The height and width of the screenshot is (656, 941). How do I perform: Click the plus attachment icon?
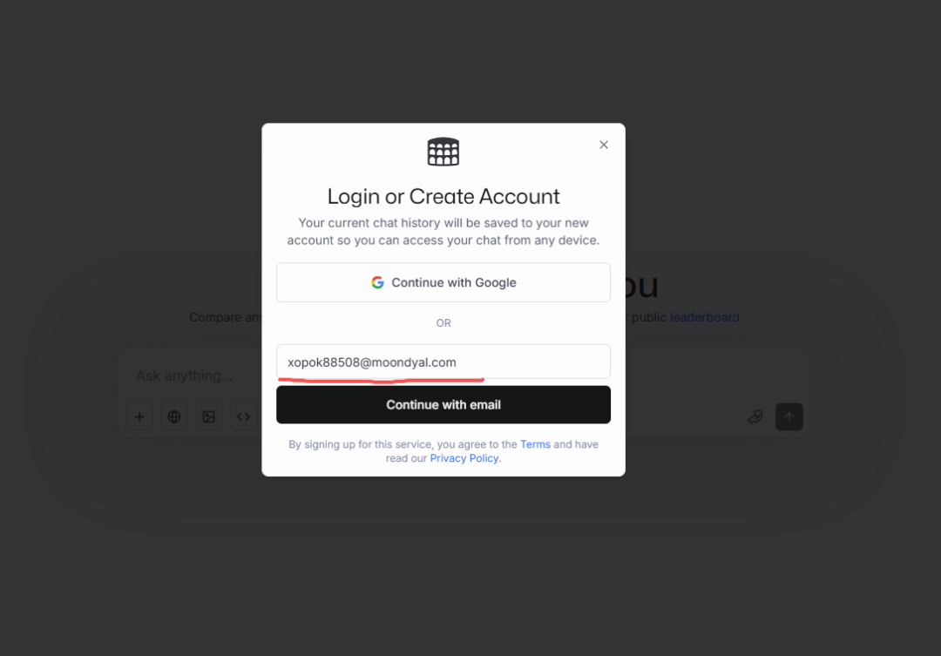(139, 416)
